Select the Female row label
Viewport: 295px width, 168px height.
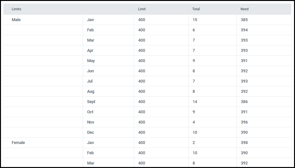pyautogui.click(x=18, y=143)
